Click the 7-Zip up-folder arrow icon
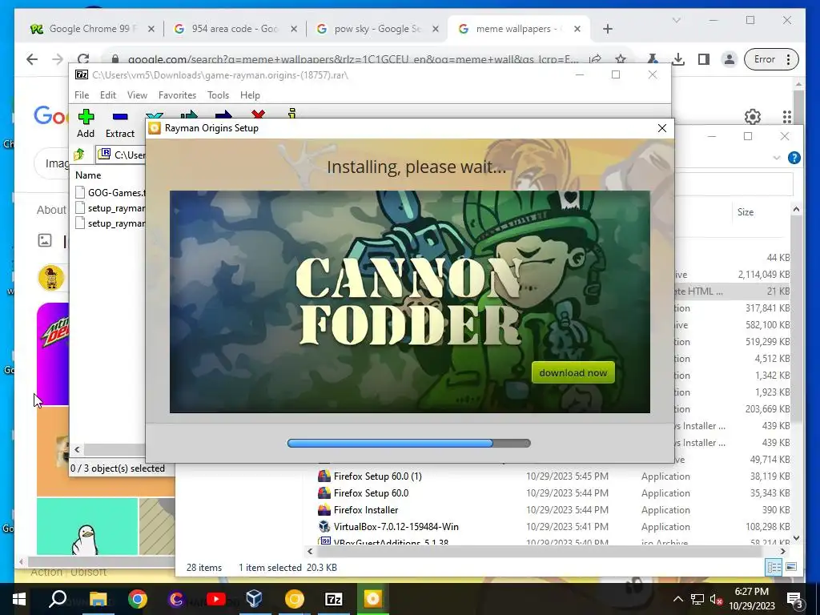 tap(79, 155)
